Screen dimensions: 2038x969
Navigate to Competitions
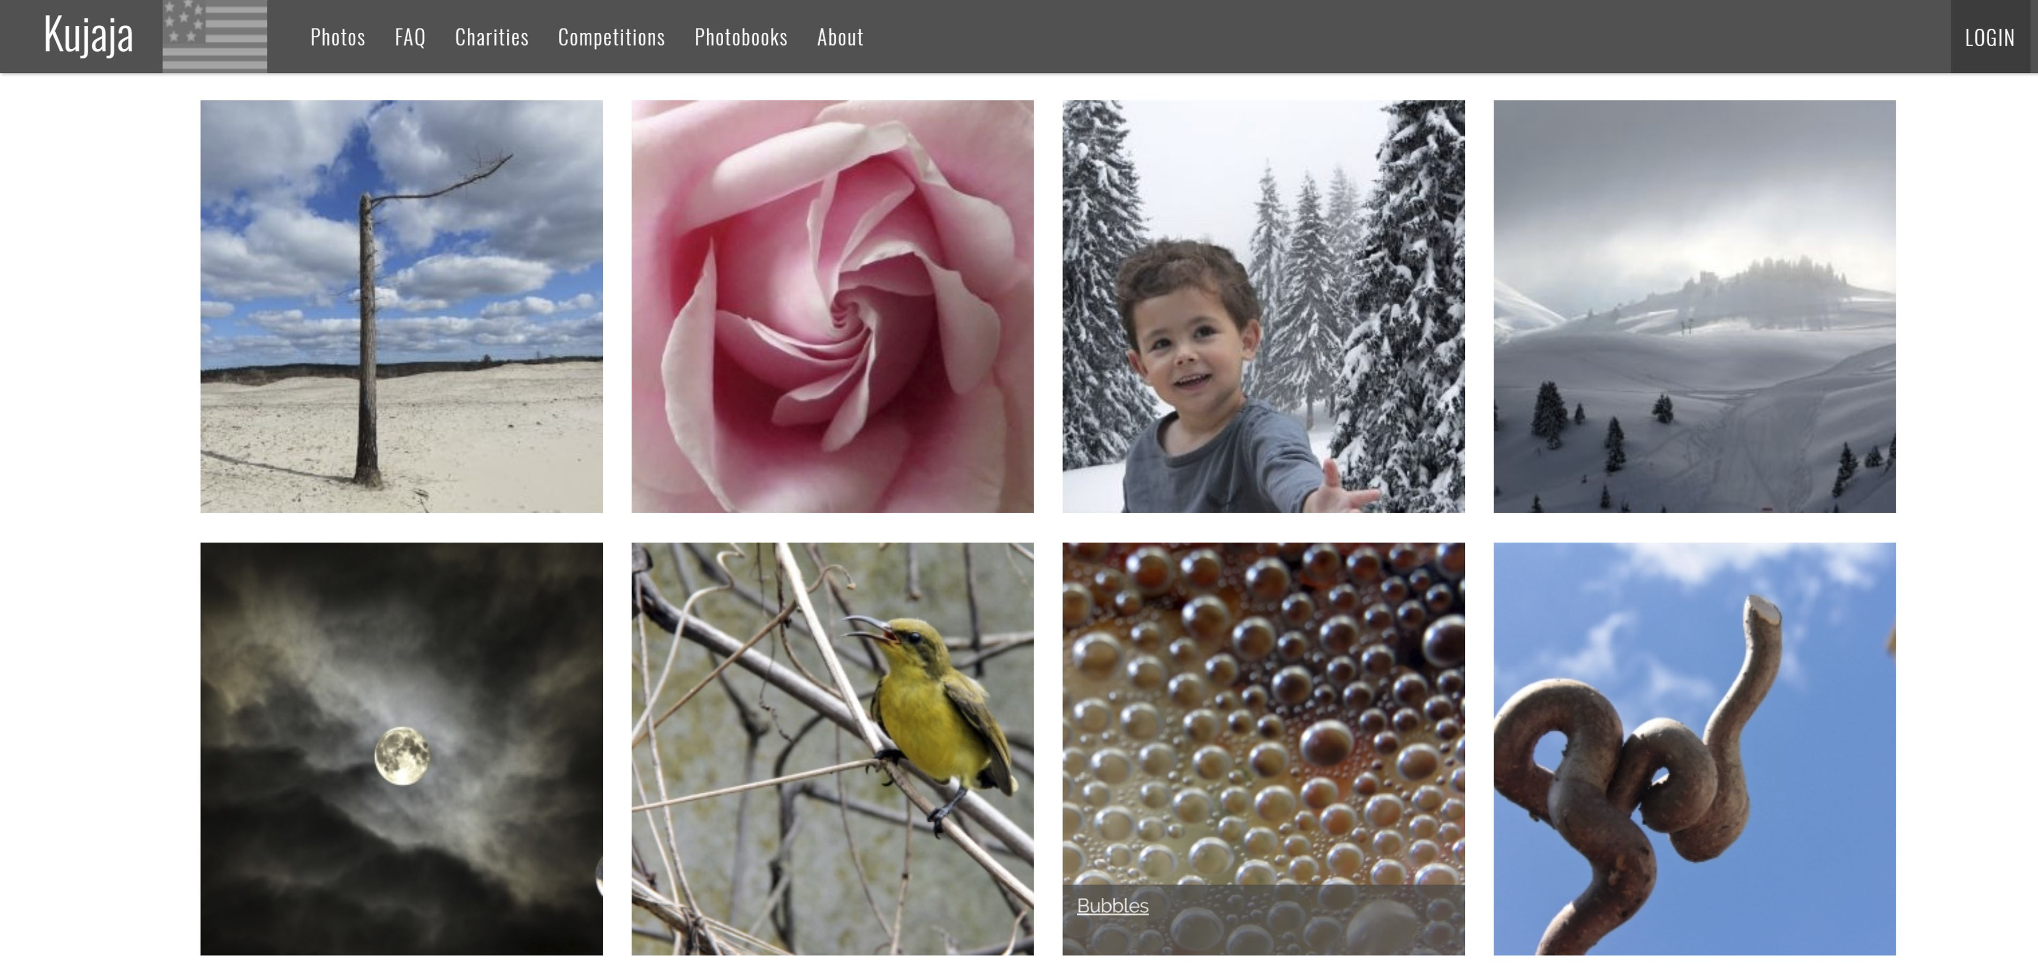click(611, 37)
